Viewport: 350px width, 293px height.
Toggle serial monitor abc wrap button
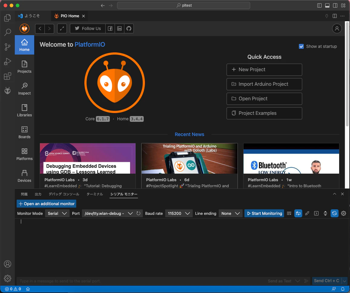pyautogui.click(x=298, y=213)
